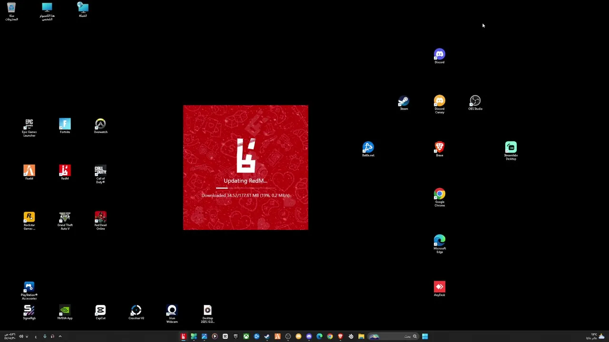Open the SignalRgb desktop shortcut
The width and height of the screenshot is (609, 342).
point(29,313)
